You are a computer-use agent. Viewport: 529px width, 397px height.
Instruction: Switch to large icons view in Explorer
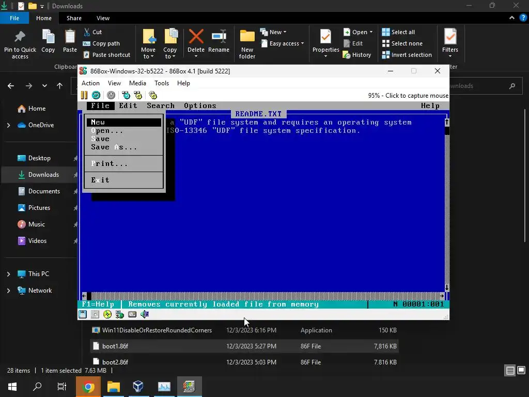[521, 371]
